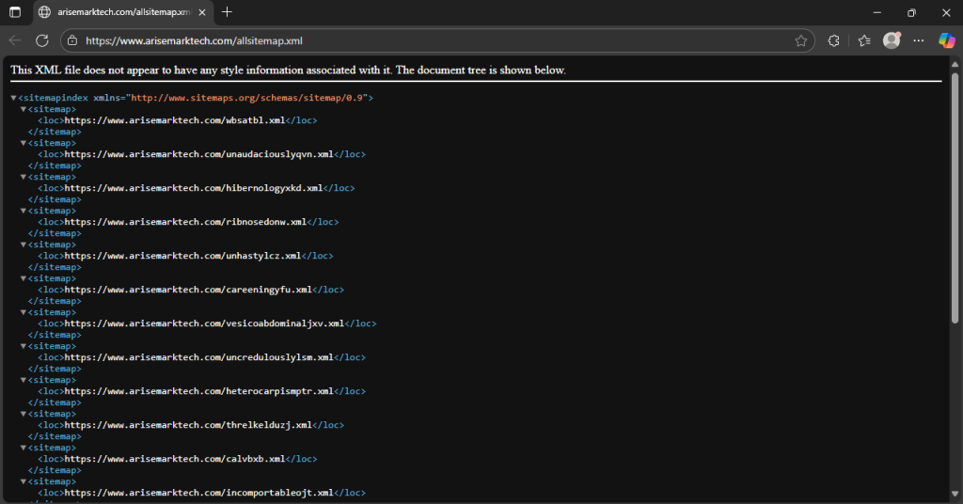This screenshot has width=963, height=504.
Task: Open a new tab with plus button
Action: 227,12
